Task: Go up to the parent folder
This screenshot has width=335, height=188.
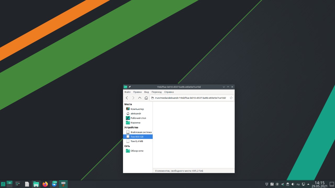Action: [140, 98]
